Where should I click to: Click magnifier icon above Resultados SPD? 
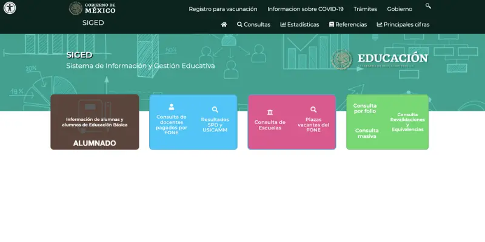click(x=215, y=110)
